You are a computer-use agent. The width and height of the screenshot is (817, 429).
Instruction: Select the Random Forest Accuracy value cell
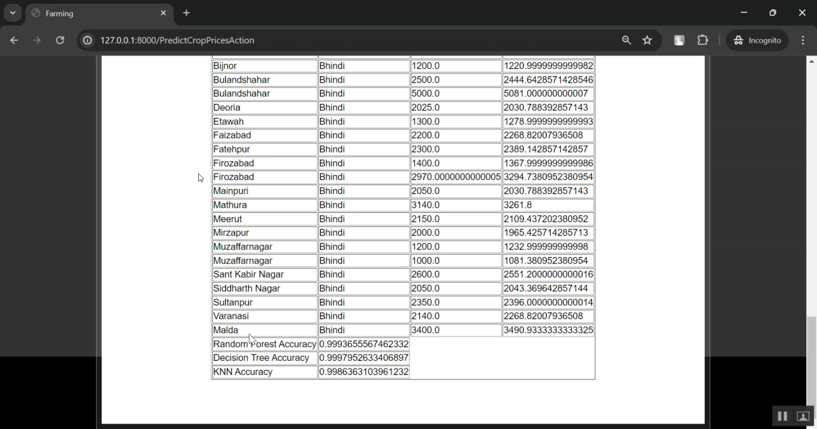click(364, 344)
